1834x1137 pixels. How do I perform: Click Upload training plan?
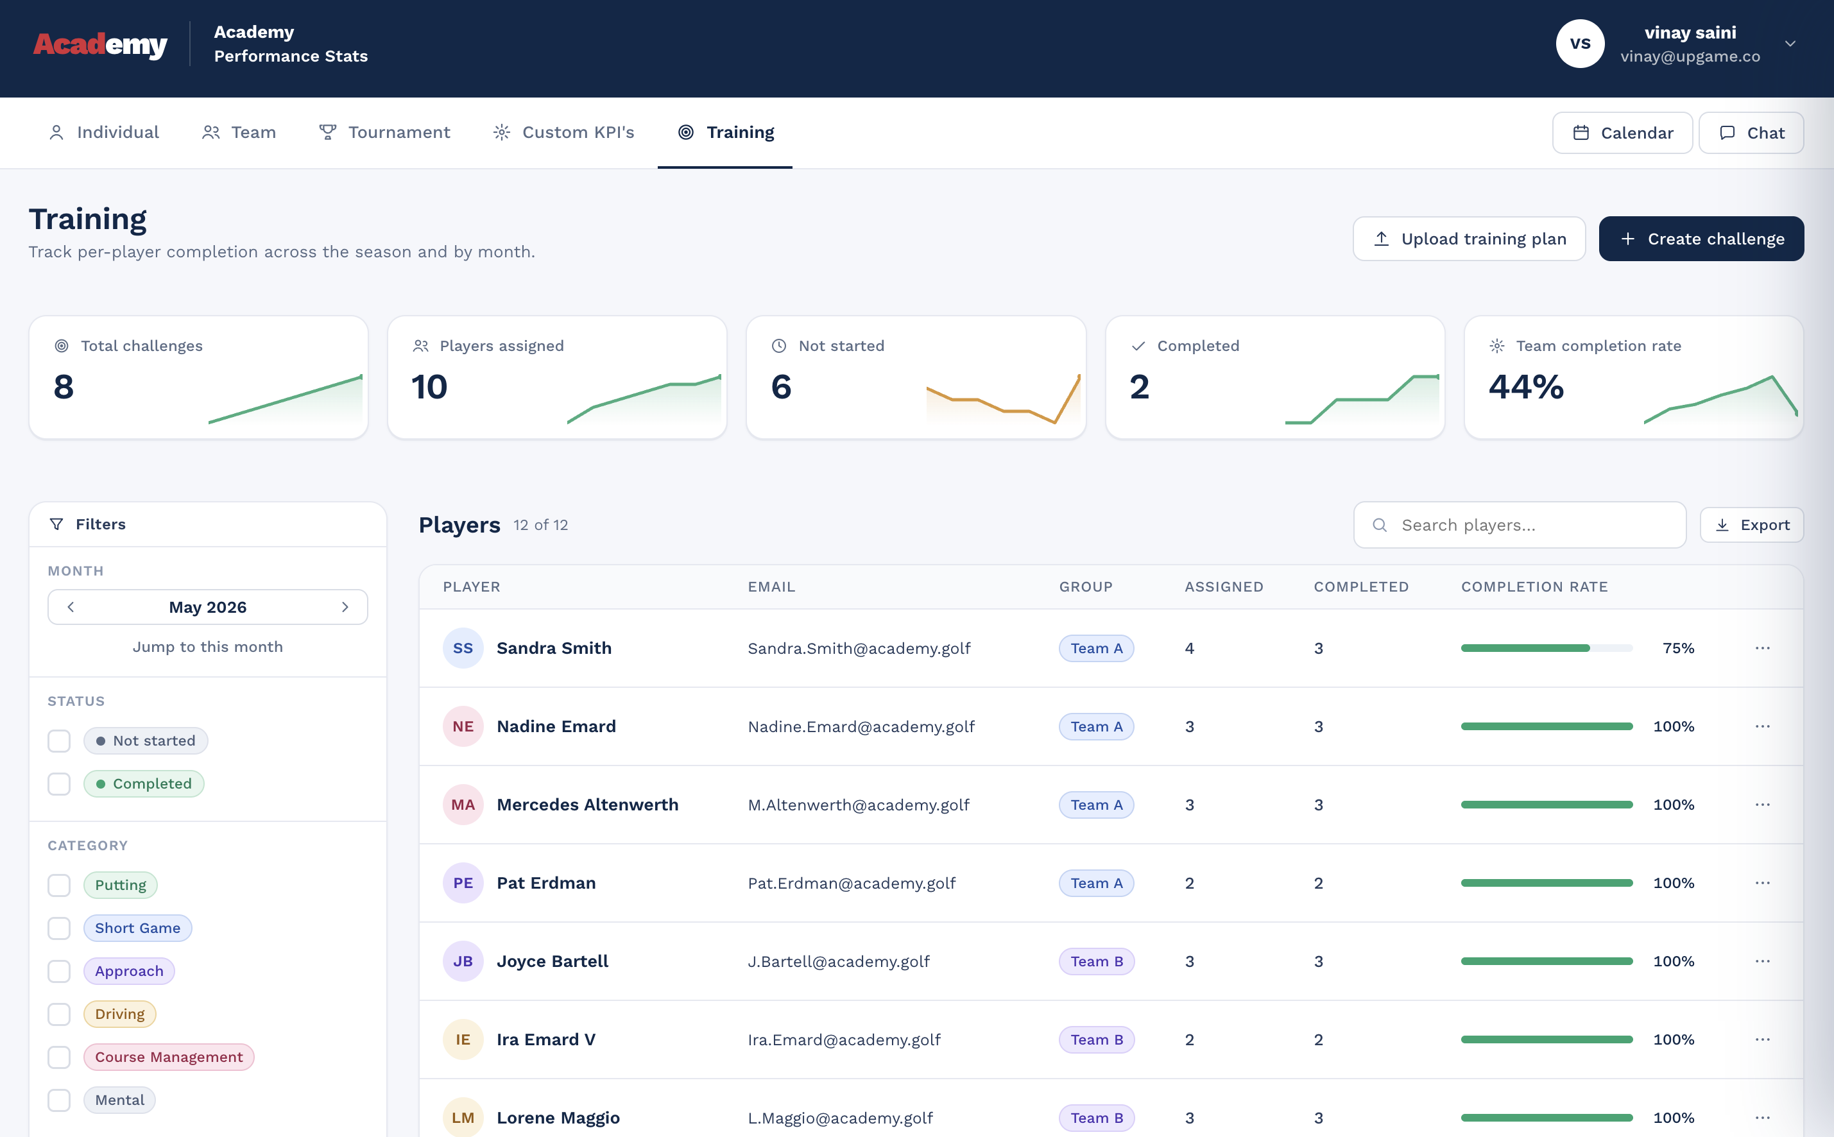1469,239
